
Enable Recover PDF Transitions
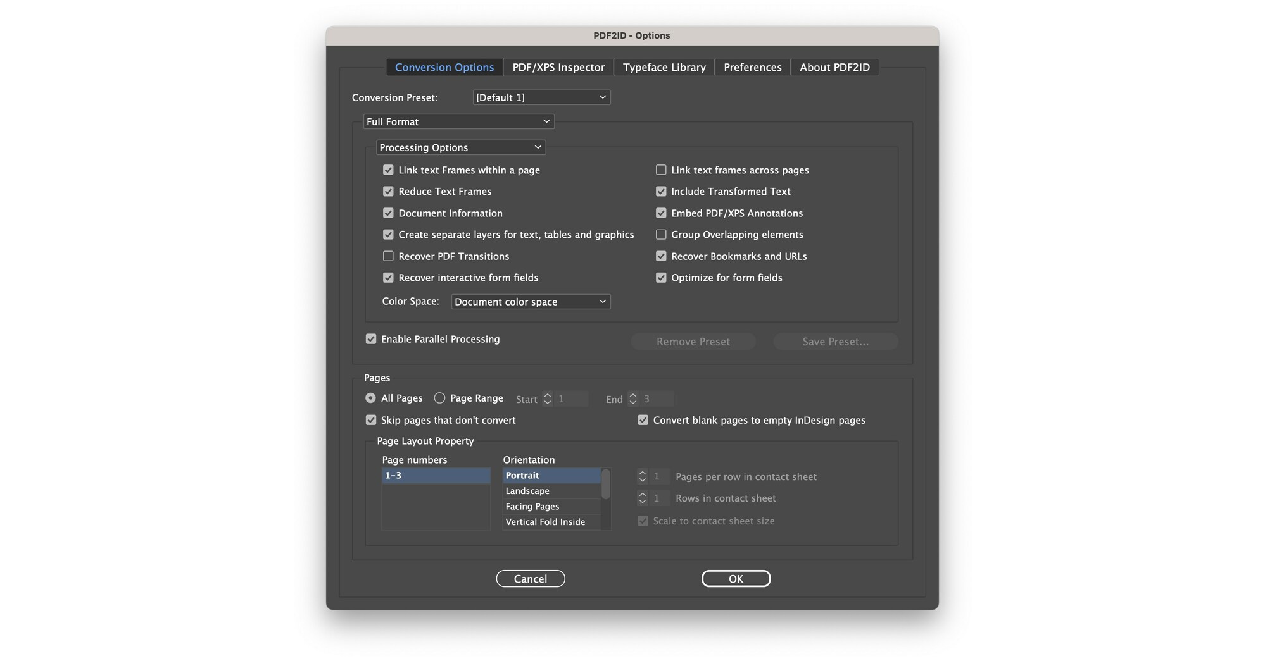pos(388,256)
